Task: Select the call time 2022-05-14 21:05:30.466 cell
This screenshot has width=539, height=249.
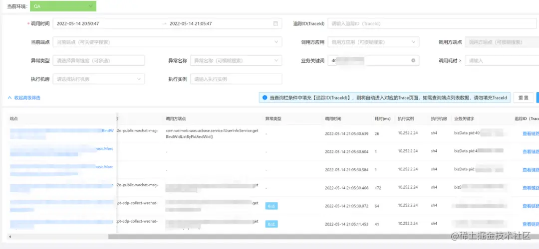Action: (x=346, y=188)
